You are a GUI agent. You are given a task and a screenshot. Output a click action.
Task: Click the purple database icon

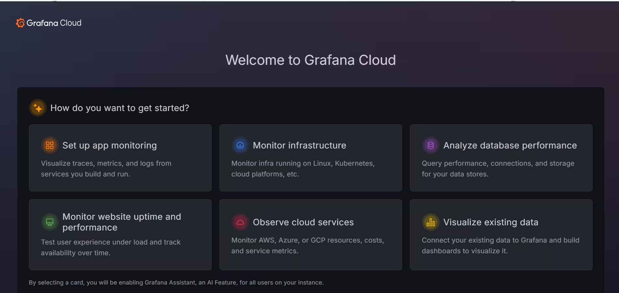[430, 145]
